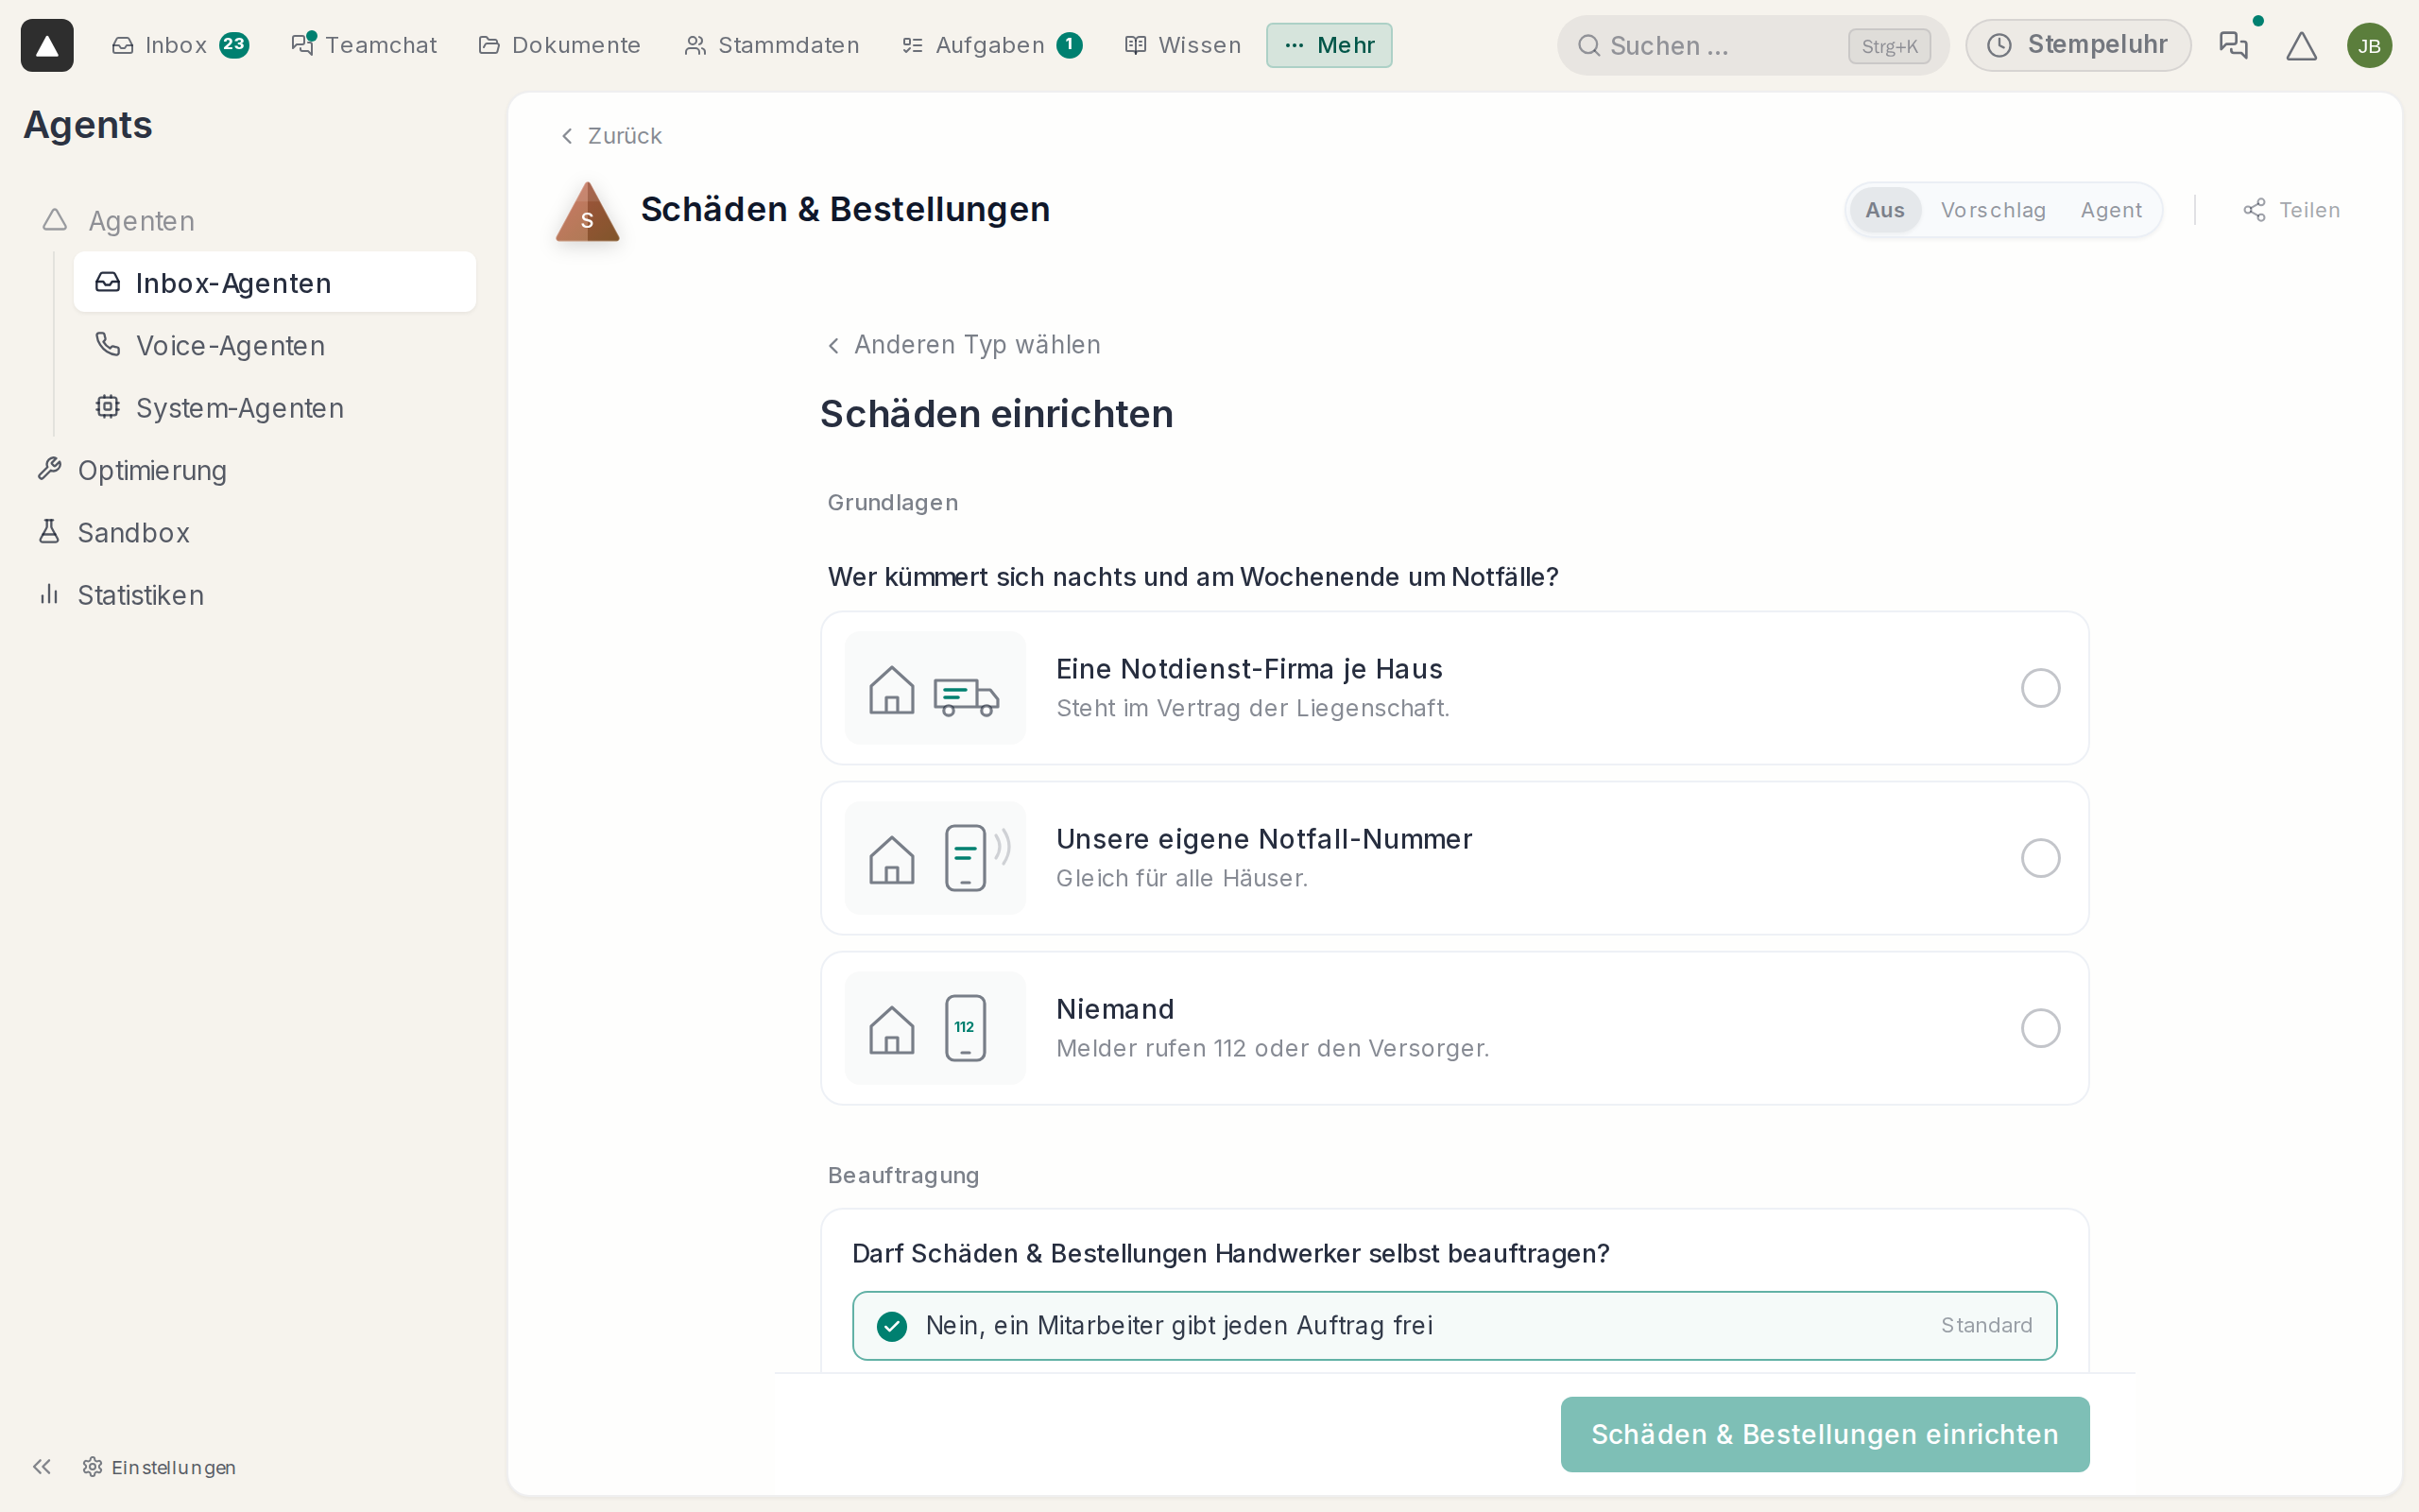Open the Stammdaten tab

(x=772, y=45)
